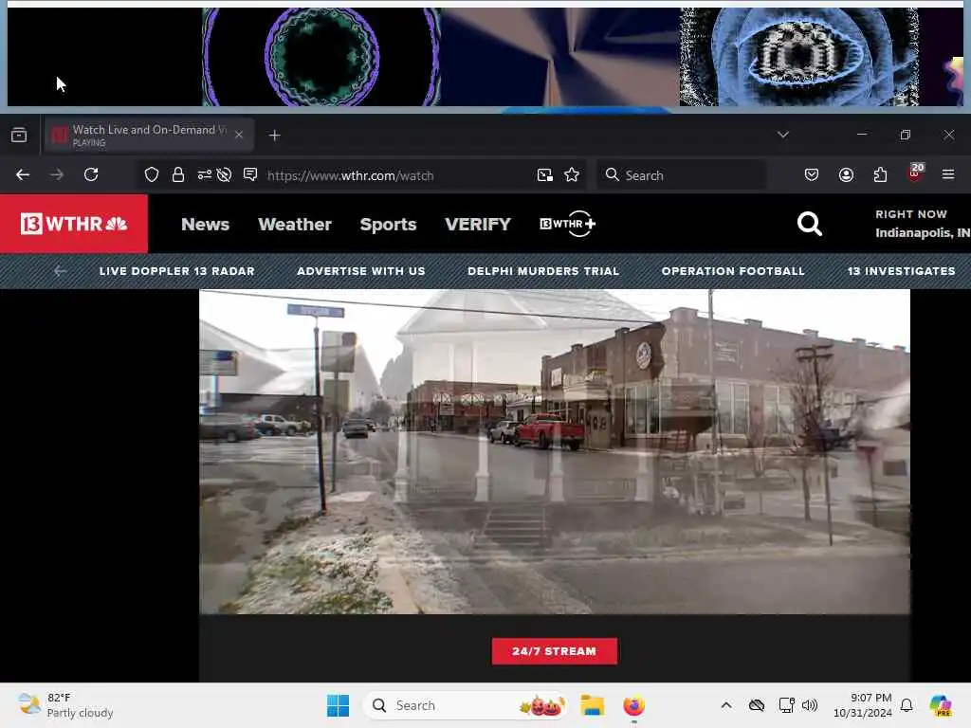Viewport: 971px width, 728px height.
Task: Open uBlock extension with 20 badge
Action: coord(915,173)
